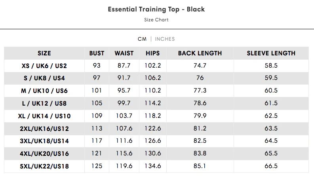Select the M / UK10 / US6 row

click(x=44, y=91)
